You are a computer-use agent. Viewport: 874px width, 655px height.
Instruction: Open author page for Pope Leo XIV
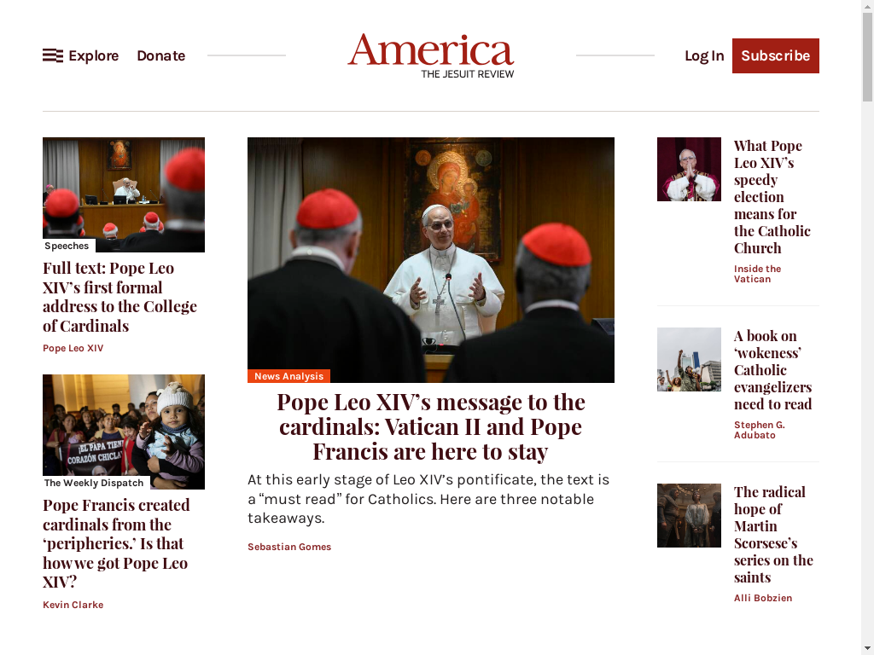click(73, 348)
